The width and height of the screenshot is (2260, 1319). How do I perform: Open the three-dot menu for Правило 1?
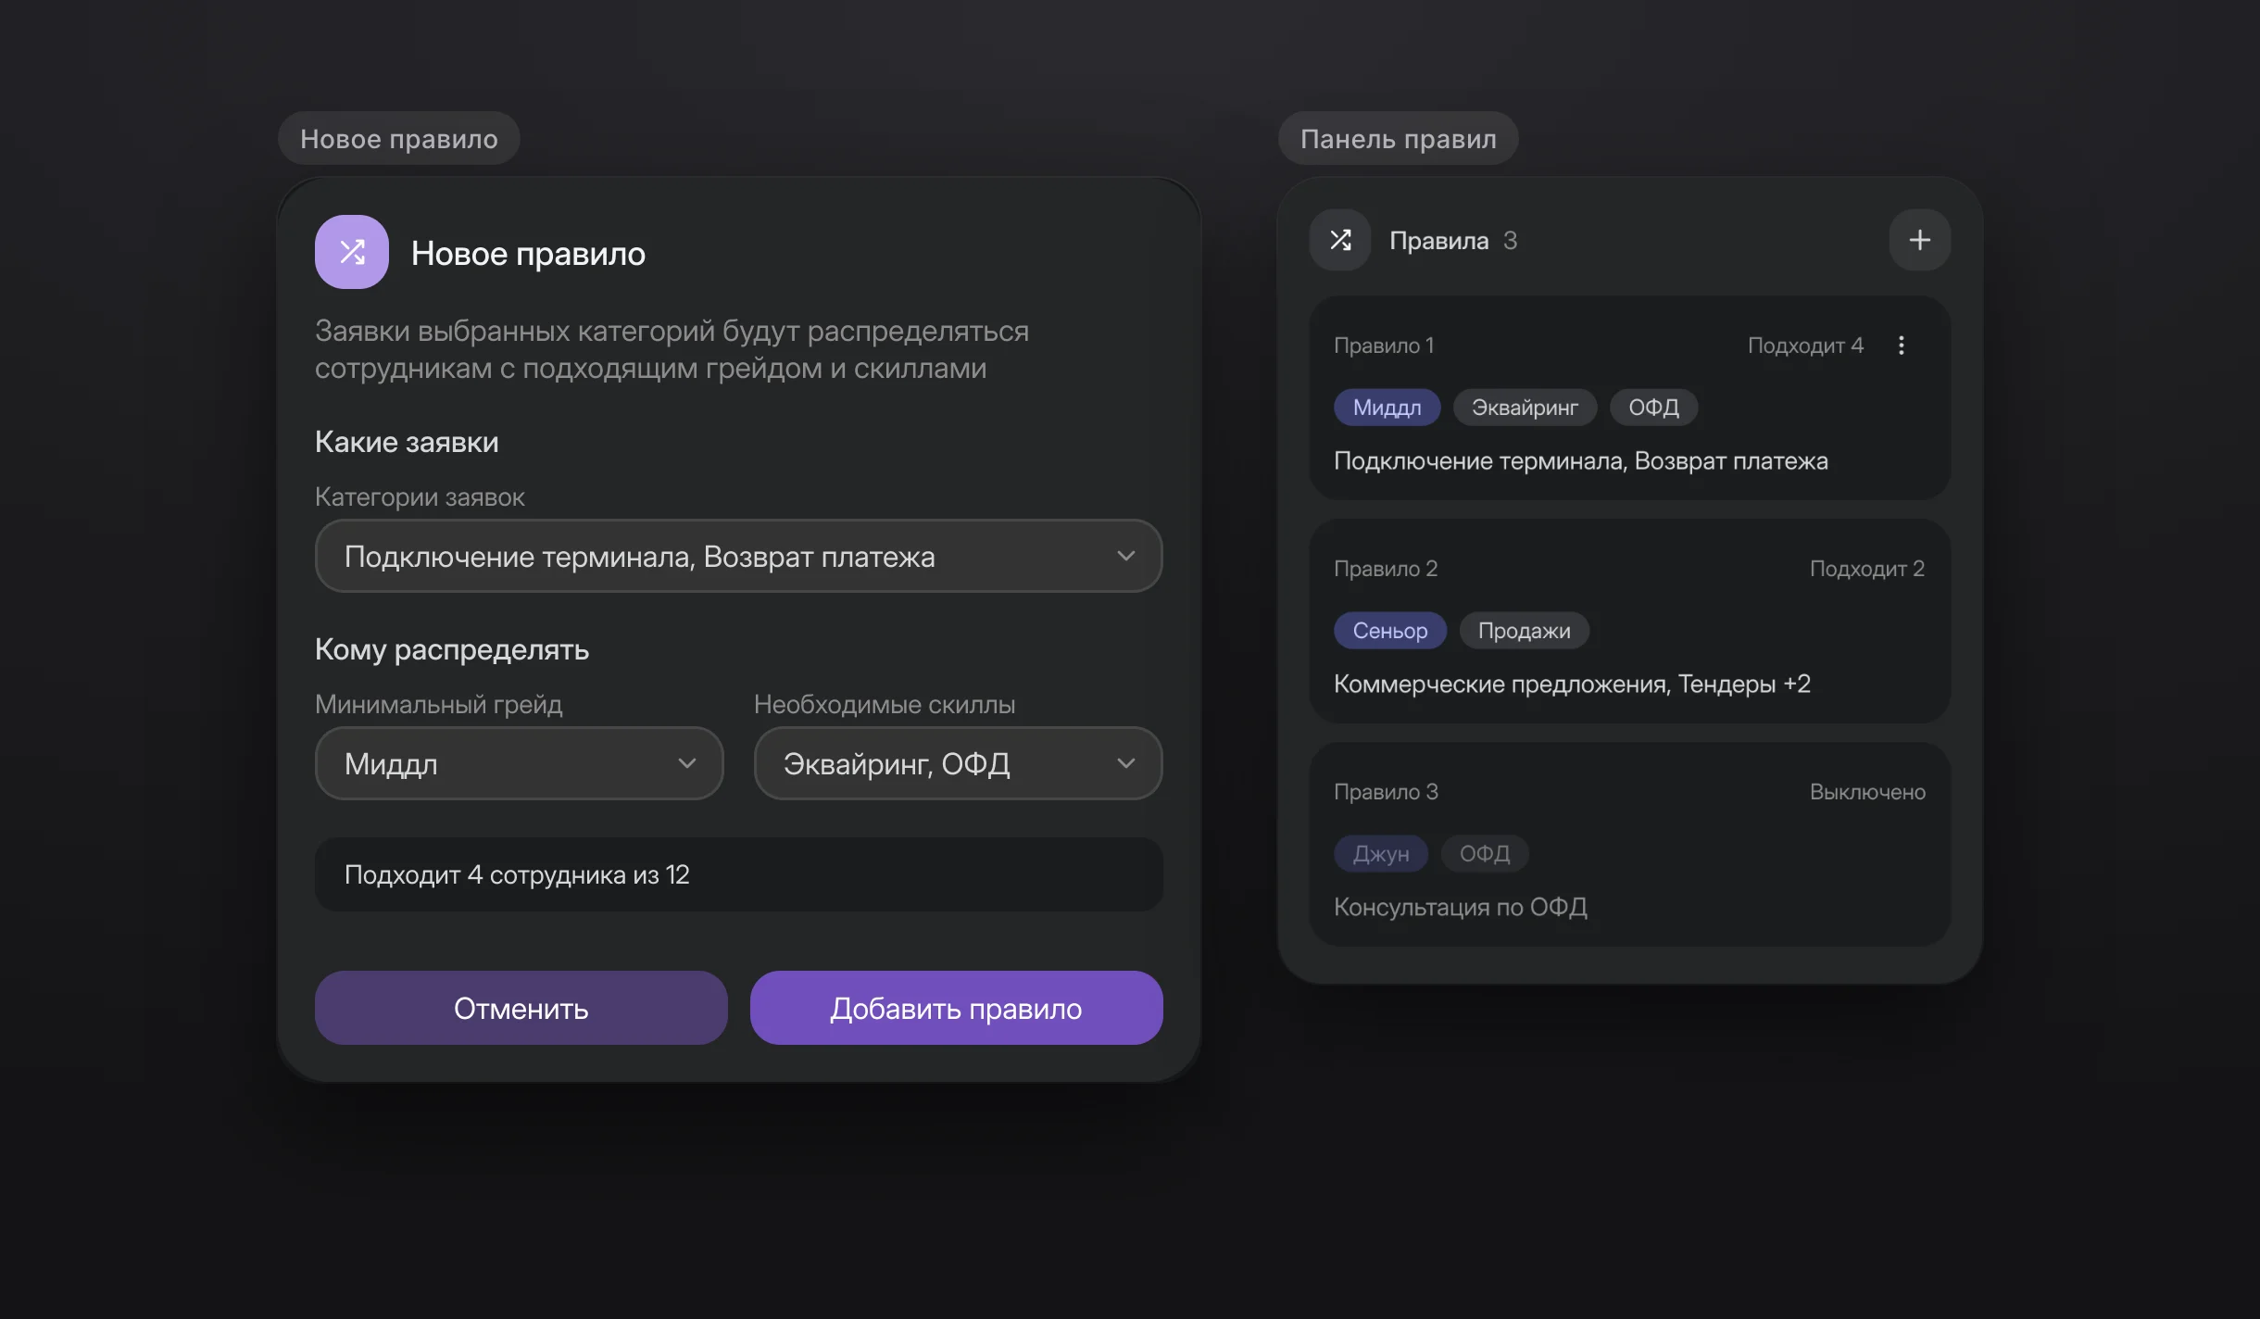coord(1901,345)
